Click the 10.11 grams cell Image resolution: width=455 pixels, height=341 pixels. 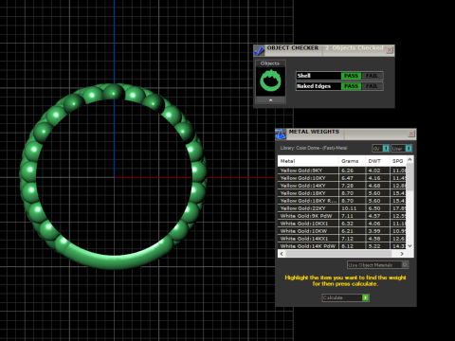point(352,208)
